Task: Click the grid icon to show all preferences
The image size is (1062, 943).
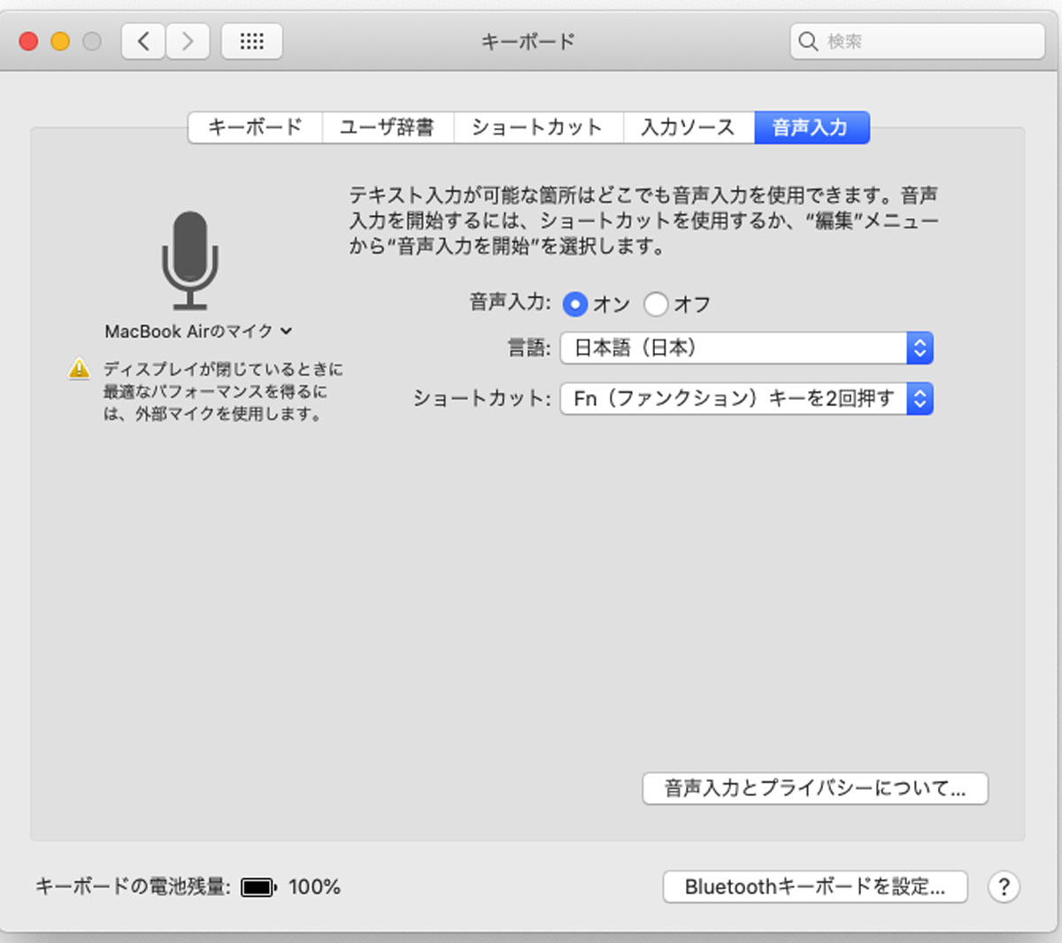Action: point(251,41)
